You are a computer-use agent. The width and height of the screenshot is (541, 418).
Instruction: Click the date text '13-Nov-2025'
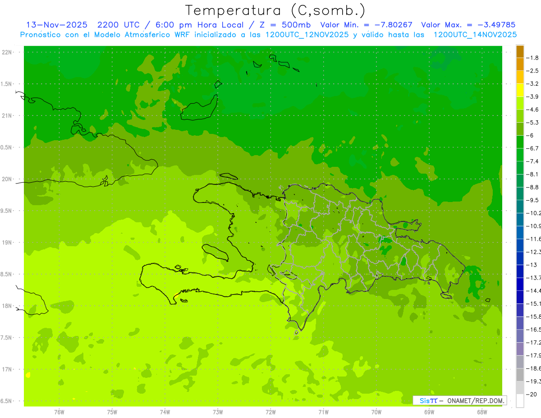(x=57, y=25)
